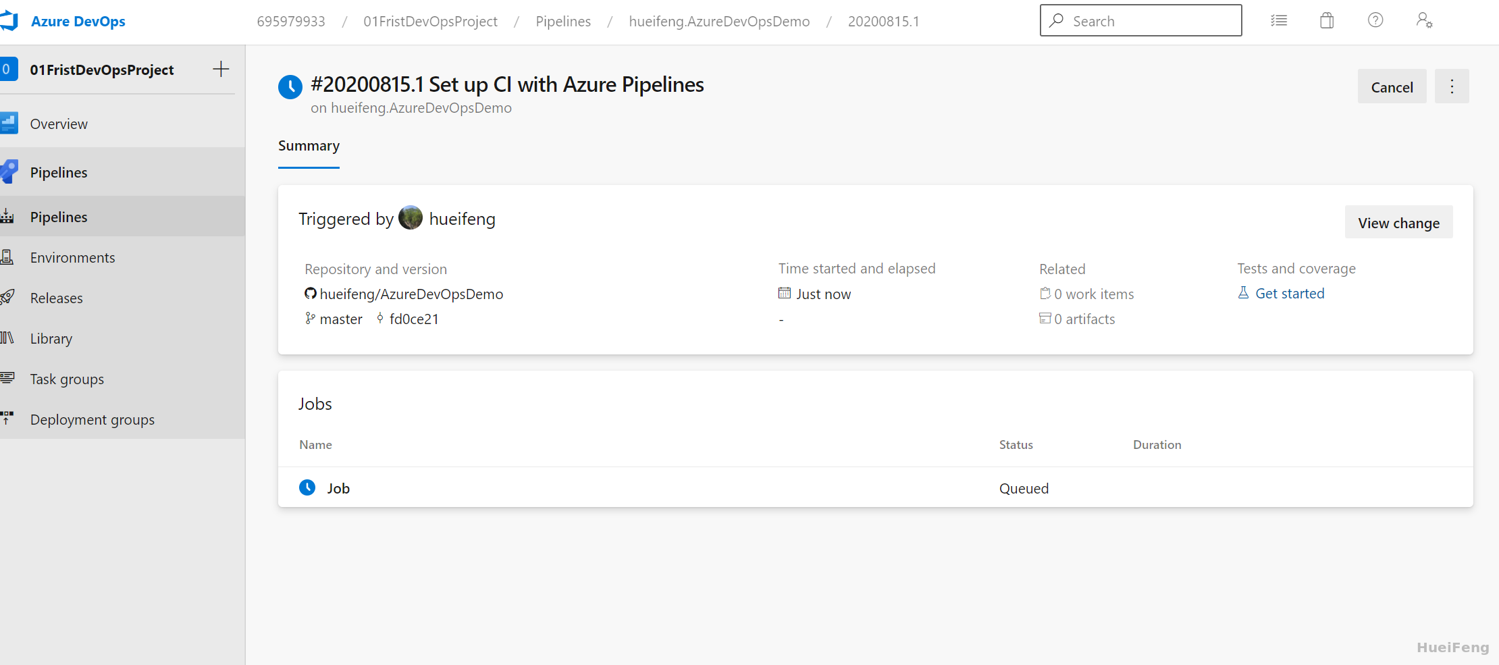Focus the Search input field
Screen dimensions: 1499x665
pyautogui.click(x=1140, y=20)
